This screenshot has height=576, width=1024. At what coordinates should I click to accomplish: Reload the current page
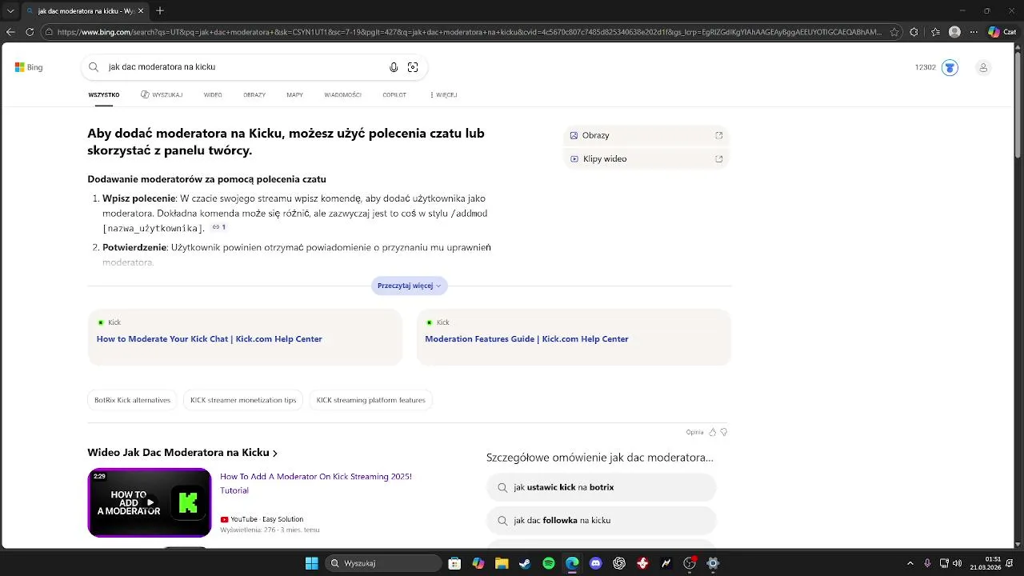pos(30,32)
